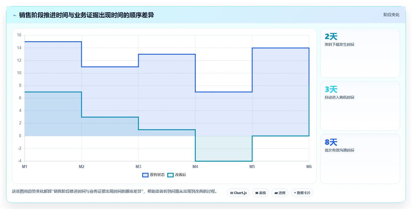Click the M6 axis label
412x209 pixels.
click(x=309, y=167)
